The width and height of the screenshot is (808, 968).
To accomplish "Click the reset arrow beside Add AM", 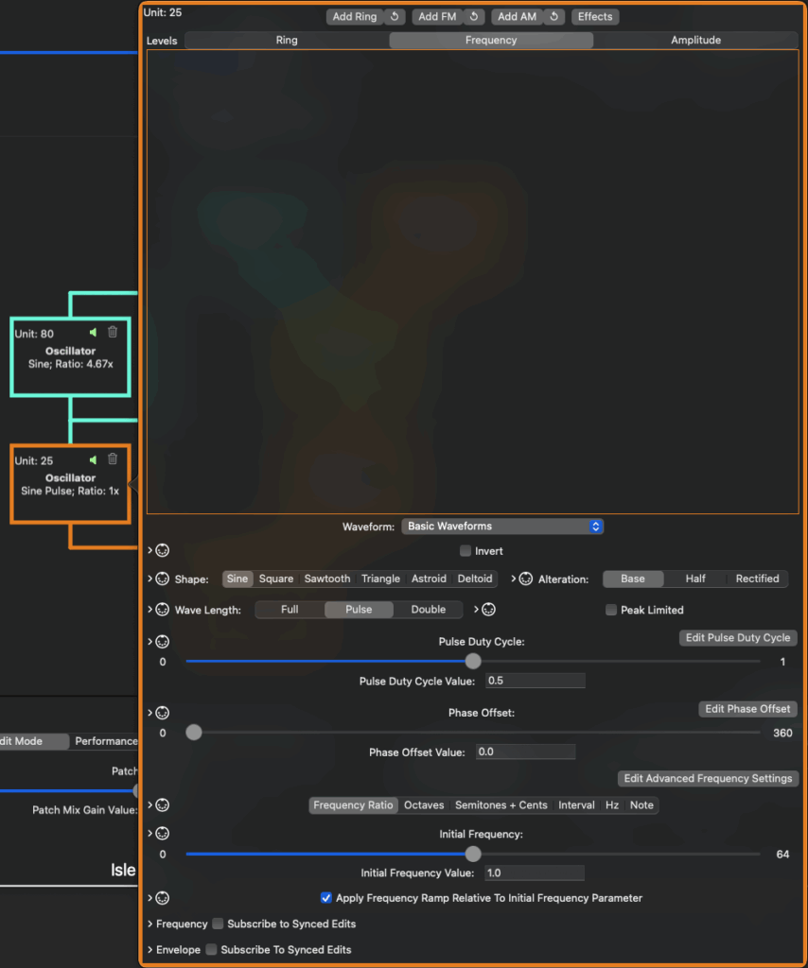I will point(554,17).
